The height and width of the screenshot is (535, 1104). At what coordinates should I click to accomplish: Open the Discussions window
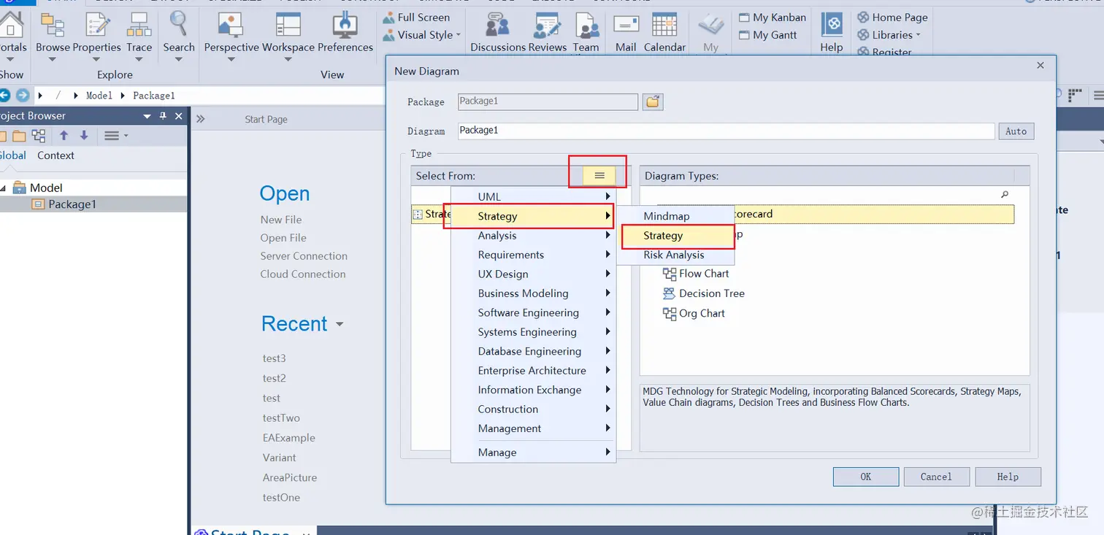tap(498, 33)
